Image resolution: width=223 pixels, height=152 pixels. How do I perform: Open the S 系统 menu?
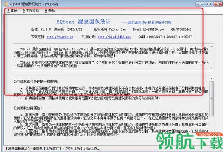click(x=12, y=11)
